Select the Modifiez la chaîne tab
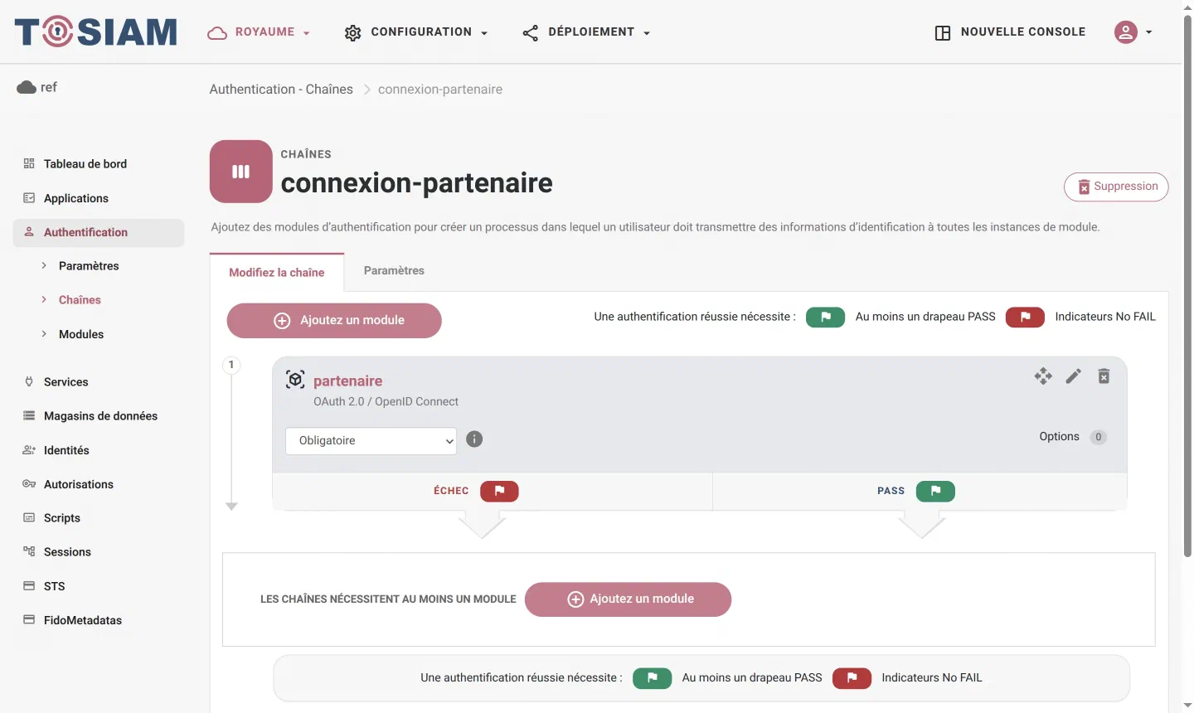The image size is (1194, 713). pos(277,272)
